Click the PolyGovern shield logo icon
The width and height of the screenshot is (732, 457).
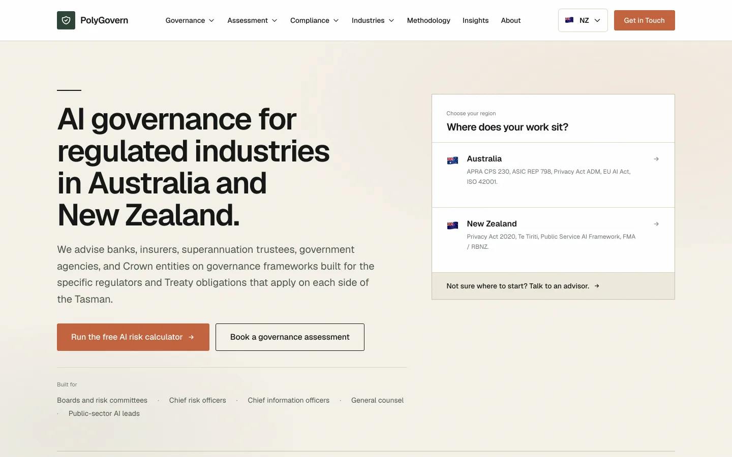66,20
